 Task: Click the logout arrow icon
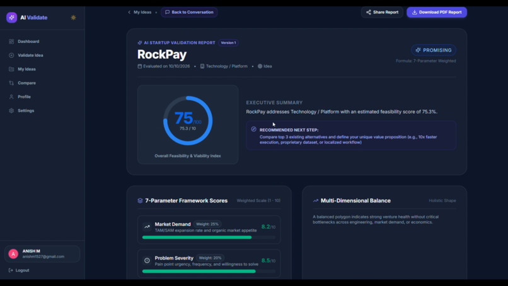(11, 270)
